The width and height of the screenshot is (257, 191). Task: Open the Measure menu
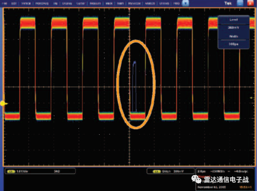(x=95, y=3)
